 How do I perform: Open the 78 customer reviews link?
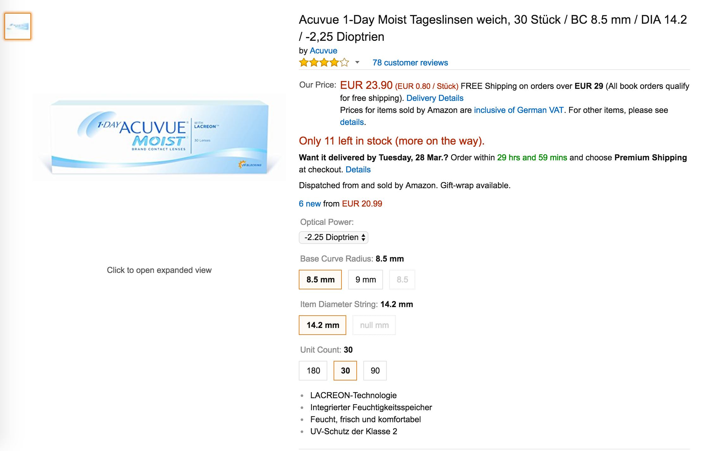pyautogui.click(x=410, y=63)
